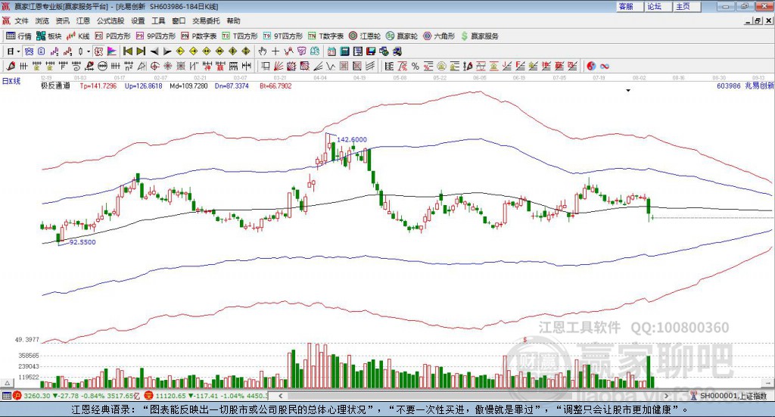Expand dropdown arrow beside candlestick style icon
Screen dimensions: 775x417
pyautogui.click(x=89, y=51)
